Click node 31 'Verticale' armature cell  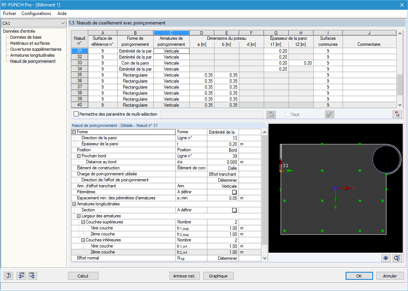[171, 51]
